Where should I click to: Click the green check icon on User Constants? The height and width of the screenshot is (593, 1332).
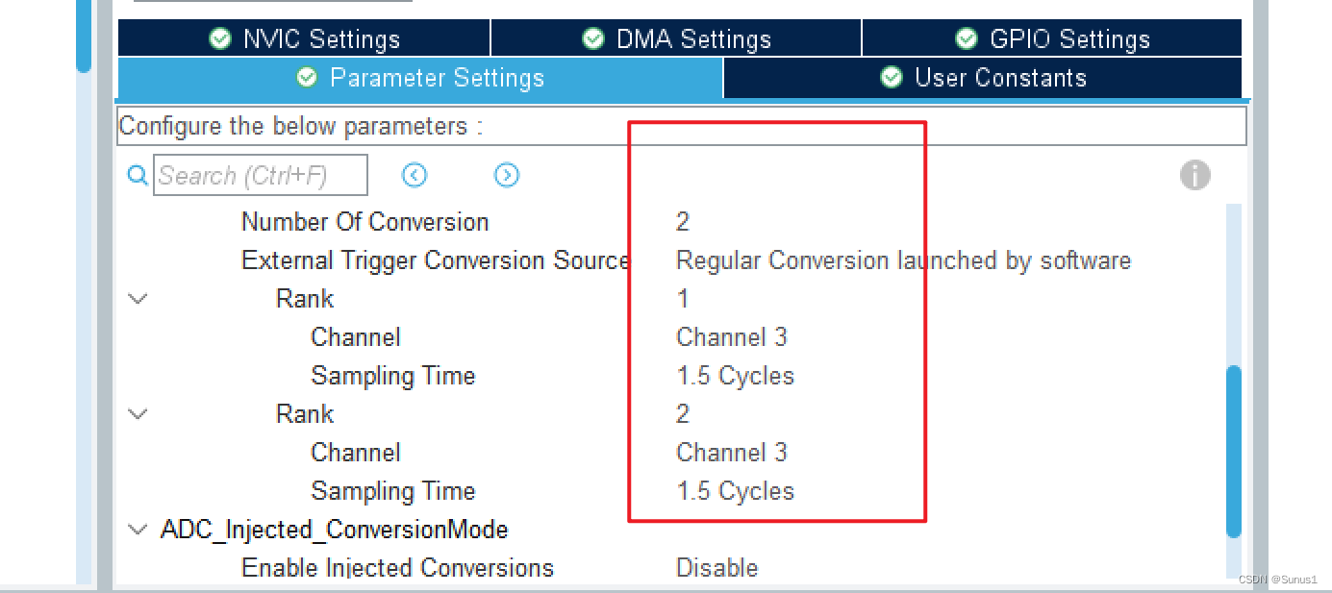(891, 78)
